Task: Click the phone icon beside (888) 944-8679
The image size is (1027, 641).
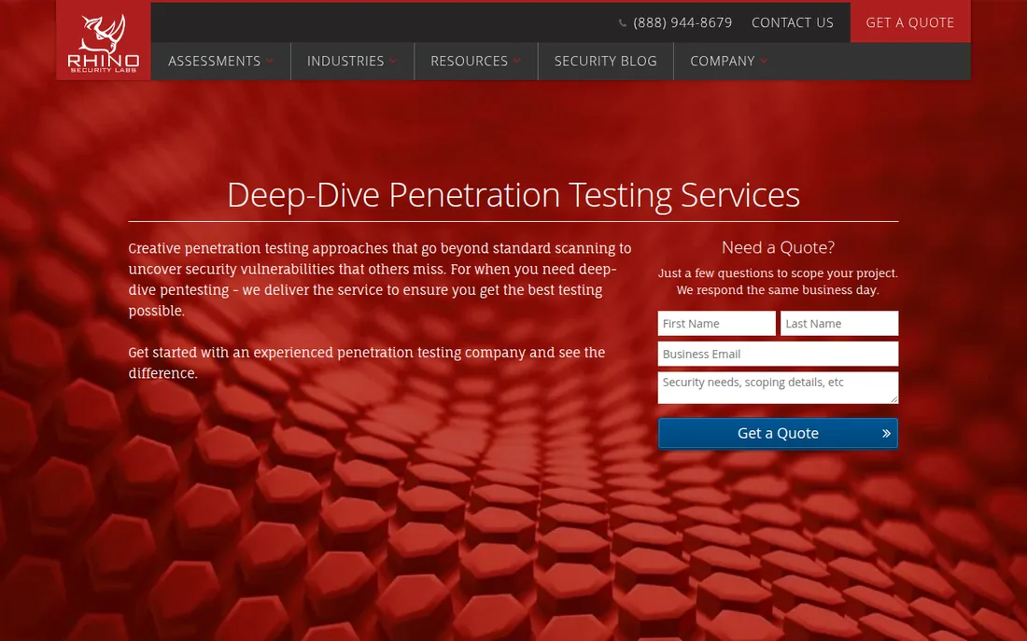Action: tap(622, 23)
